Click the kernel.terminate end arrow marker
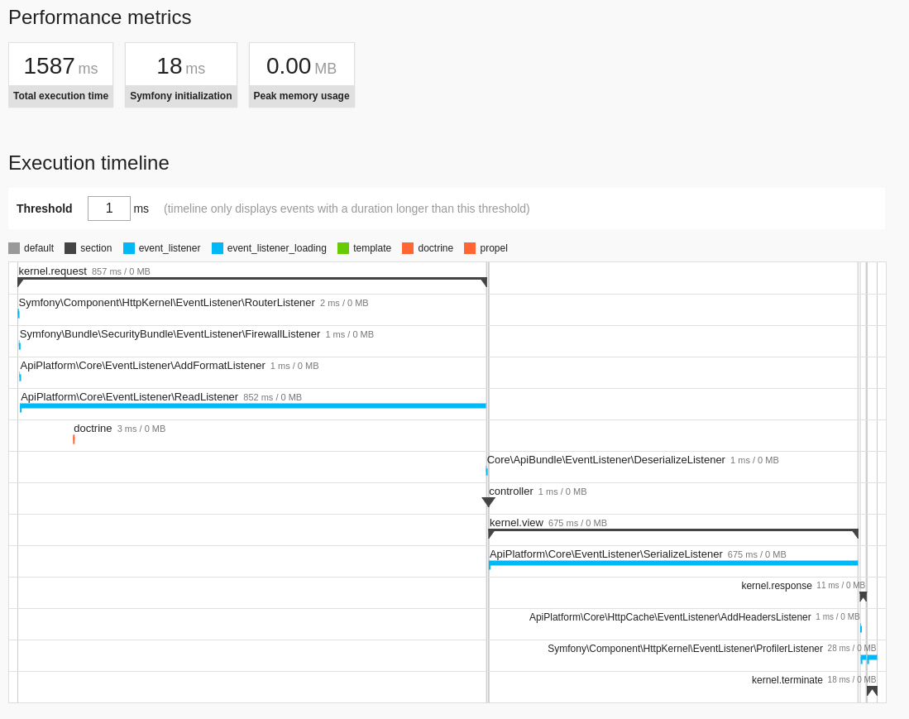This screenshot has height=719, width=909. pos(872,688)
